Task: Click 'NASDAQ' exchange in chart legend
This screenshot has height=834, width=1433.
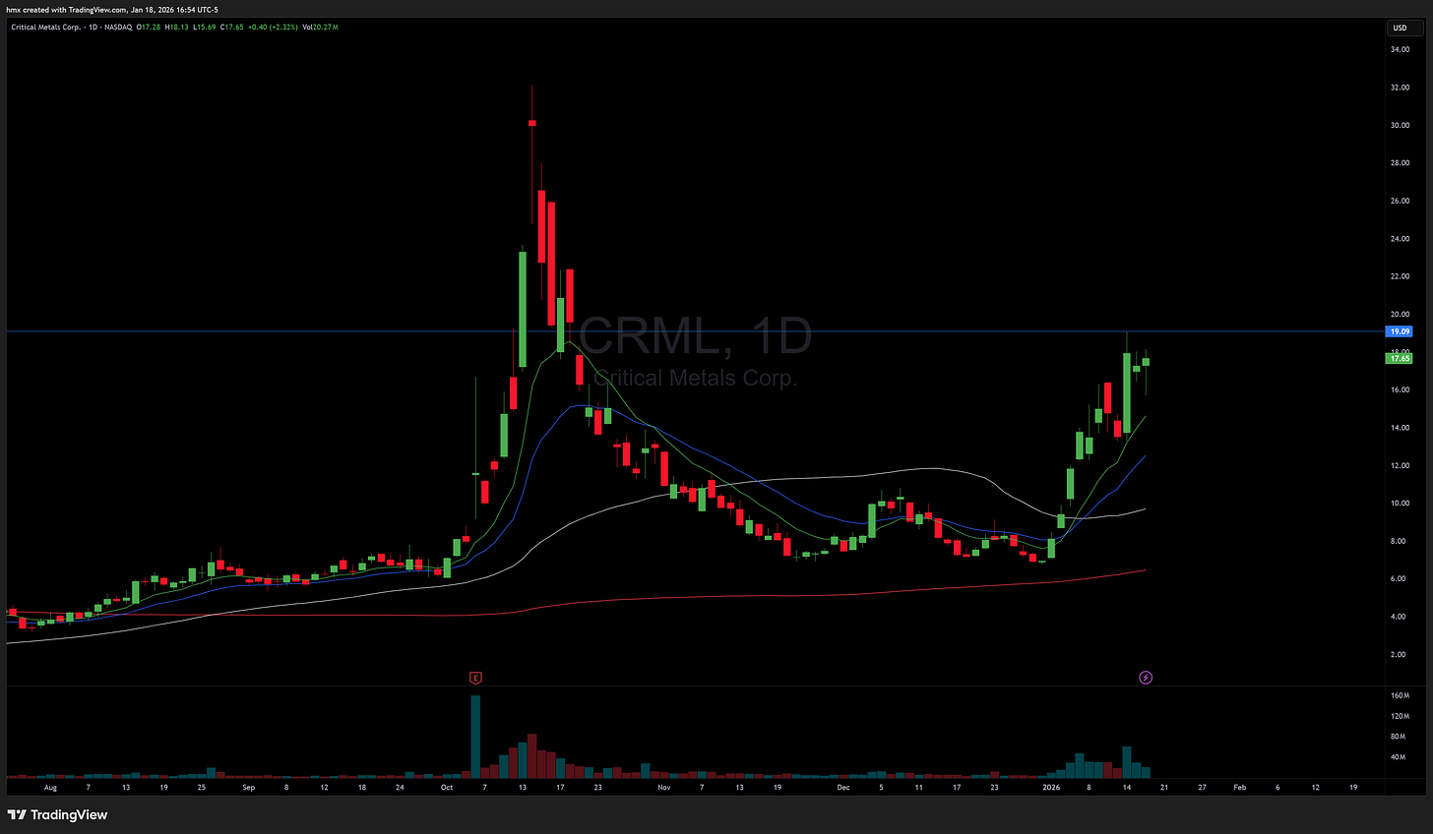Action: 117,27
